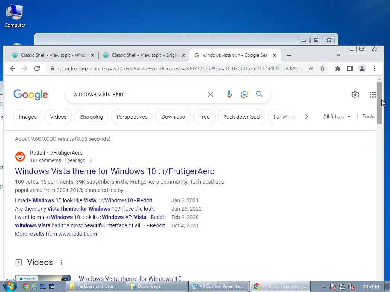Click the Switch between windows quick launch icon
390x292 pixels.
(52, 286)
